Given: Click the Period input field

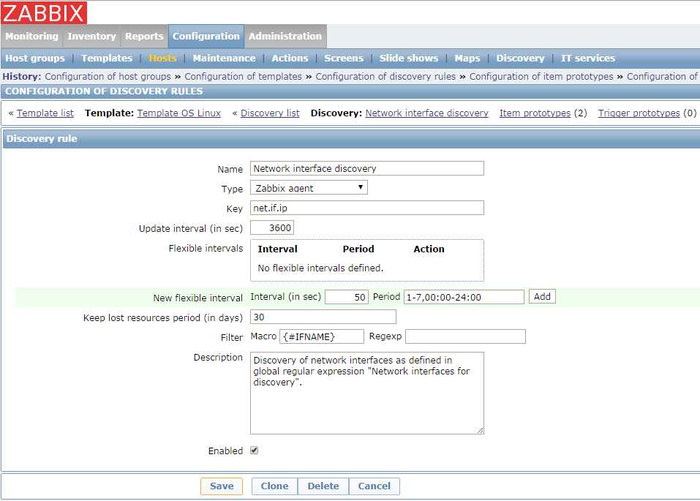Looking at the screenshot, I should [x=464, y=297].
